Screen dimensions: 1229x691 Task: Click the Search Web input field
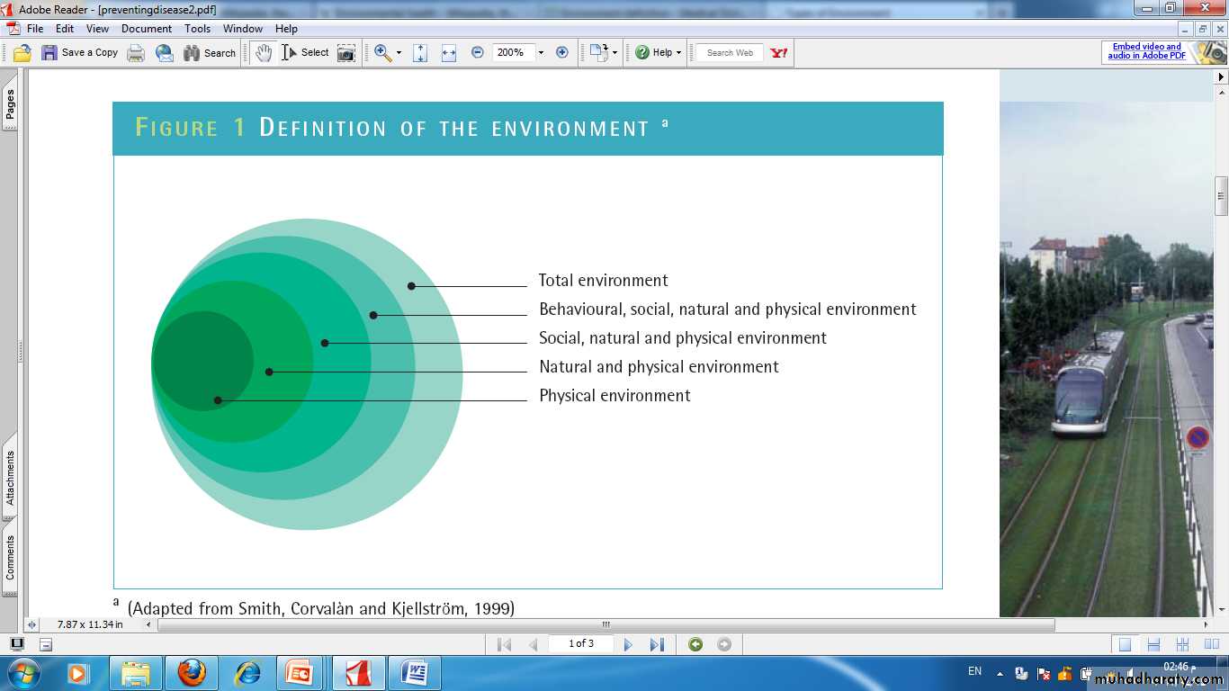730,53
